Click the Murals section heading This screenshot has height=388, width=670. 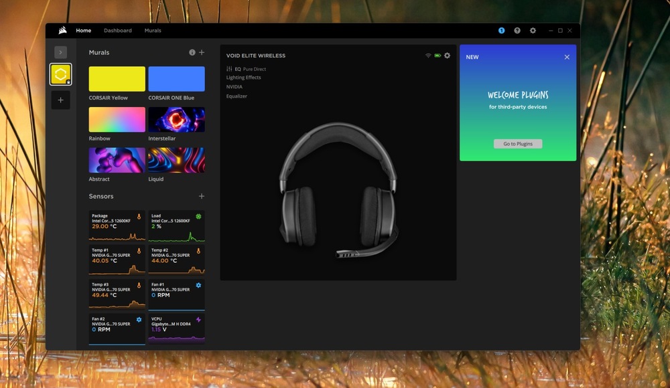[x=99, y=52]
